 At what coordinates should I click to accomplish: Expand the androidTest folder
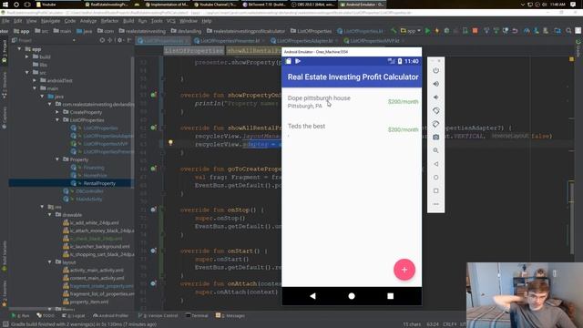[x=35, y=80]
